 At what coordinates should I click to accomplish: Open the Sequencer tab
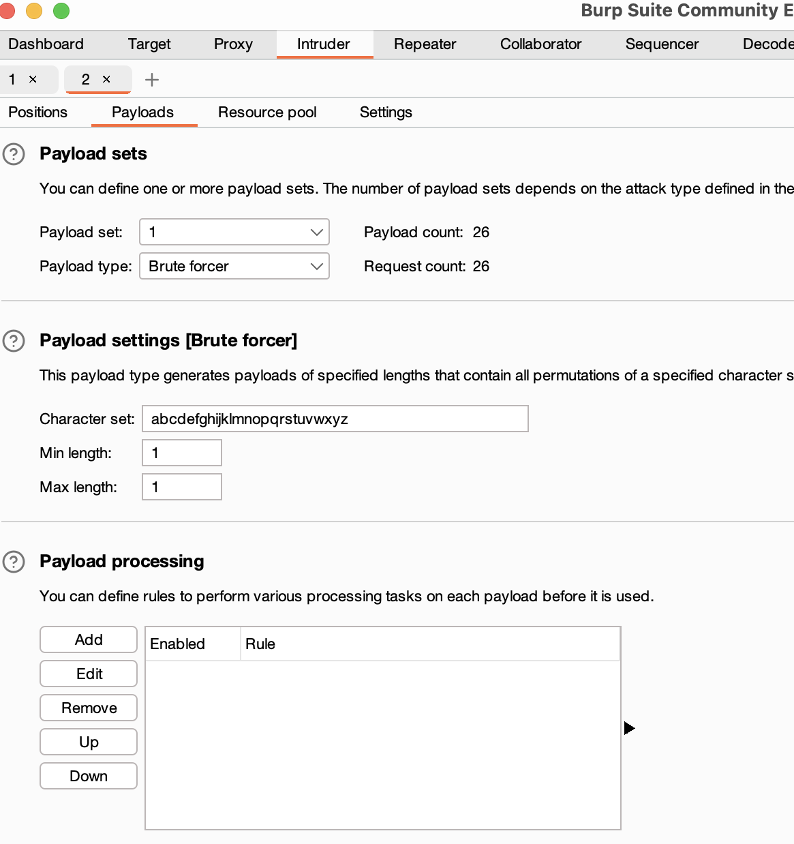(662, 44)
